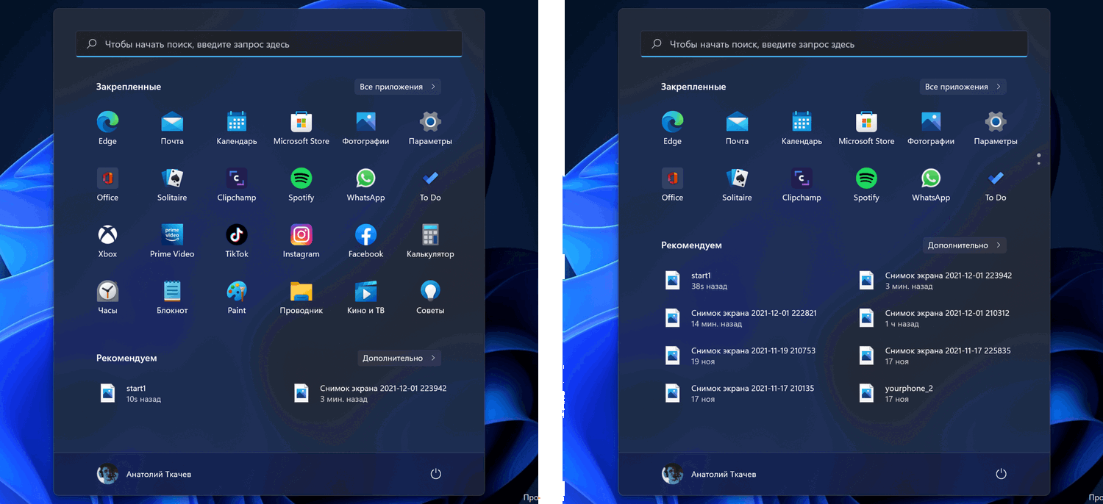Open Блокнот
Screen dimensions: 1103x504
coord(172,298)
